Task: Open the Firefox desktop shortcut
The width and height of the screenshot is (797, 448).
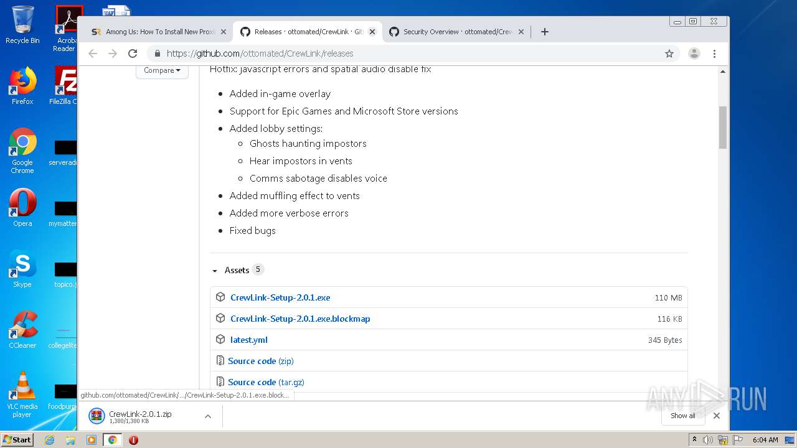Action: pyautogui.click(x=22, y=86)
